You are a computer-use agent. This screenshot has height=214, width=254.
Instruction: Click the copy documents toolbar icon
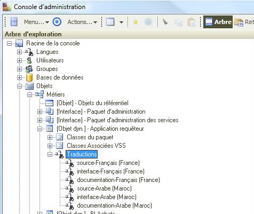pos(178,22)
